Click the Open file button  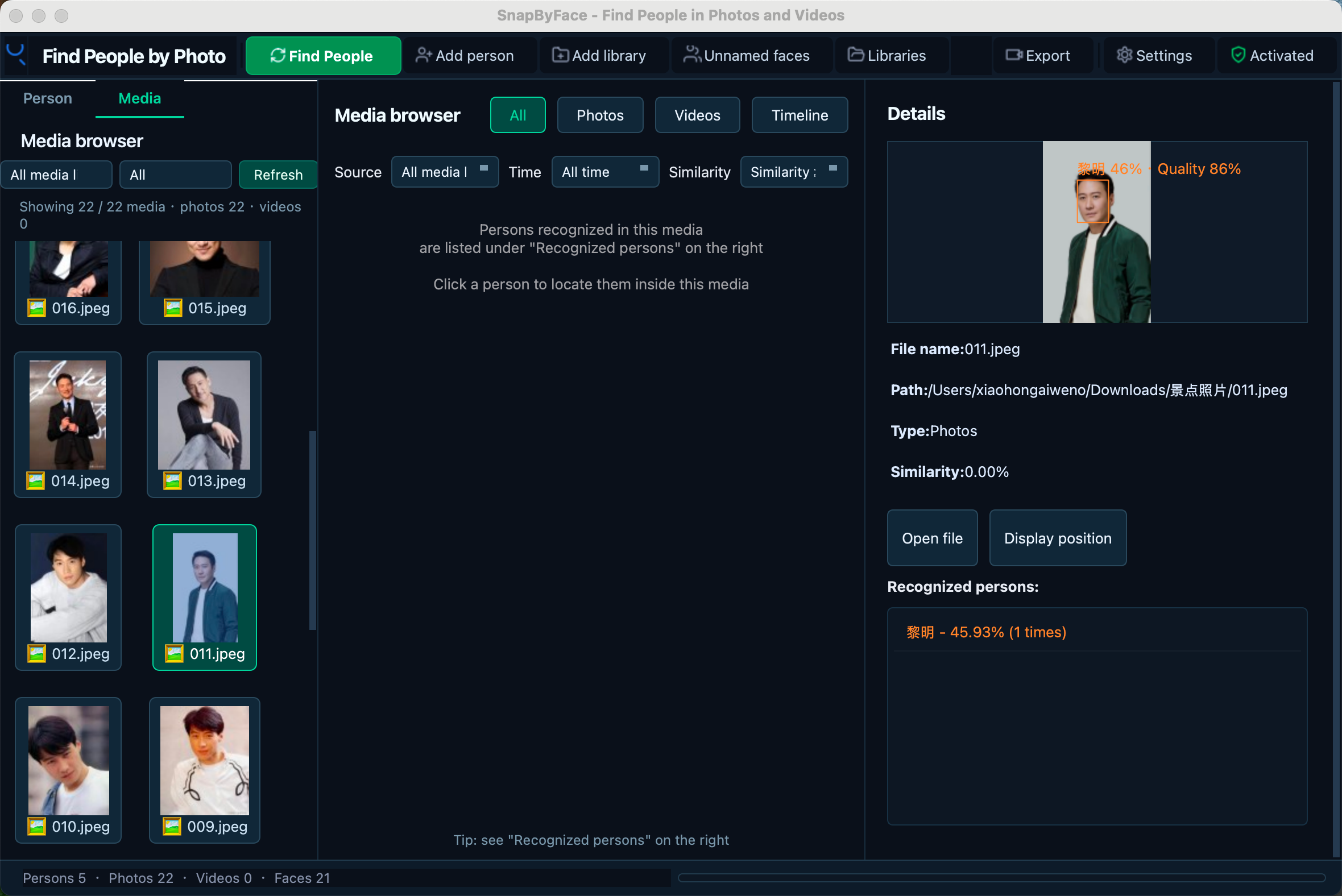(x=932, y=538)
